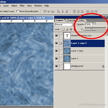This screenshot has width=108, height=108.
Task: Toggle the link box of StudyPhotoshop.com layer
Action: (x=61, y=36)
